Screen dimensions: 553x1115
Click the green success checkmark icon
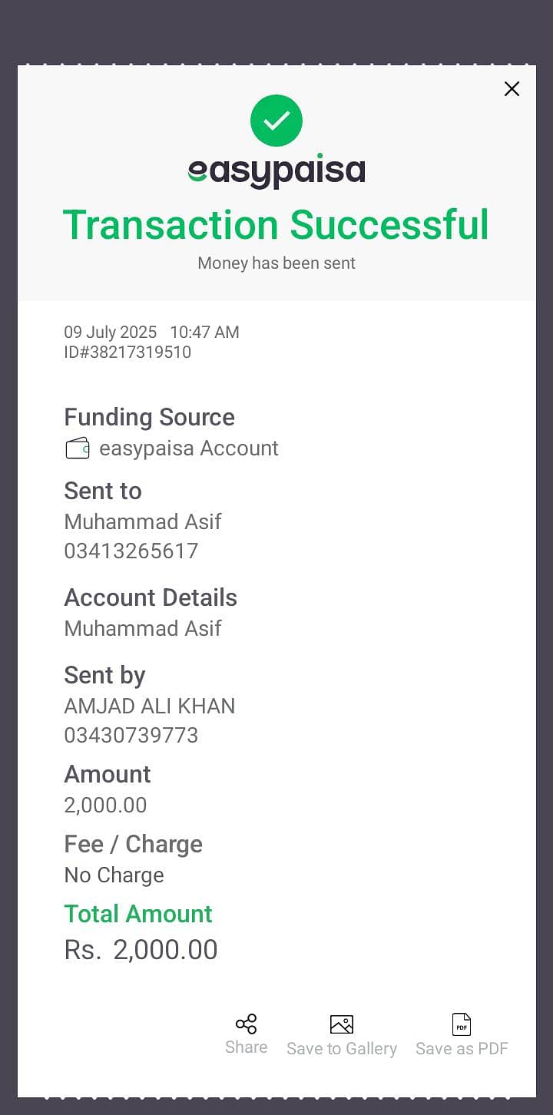click(276, 121)
